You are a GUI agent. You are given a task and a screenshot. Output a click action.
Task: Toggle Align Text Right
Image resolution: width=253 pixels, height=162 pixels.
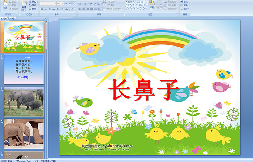tap(87, 9)
